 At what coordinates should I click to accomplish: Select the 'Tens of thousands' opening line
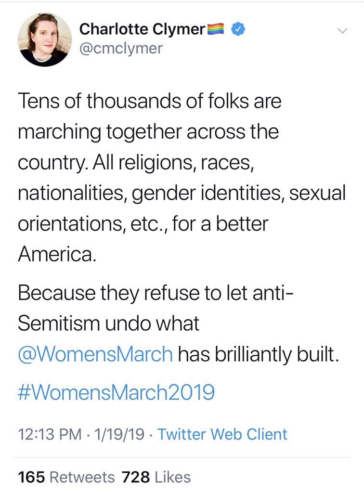[x=150, y=101]
